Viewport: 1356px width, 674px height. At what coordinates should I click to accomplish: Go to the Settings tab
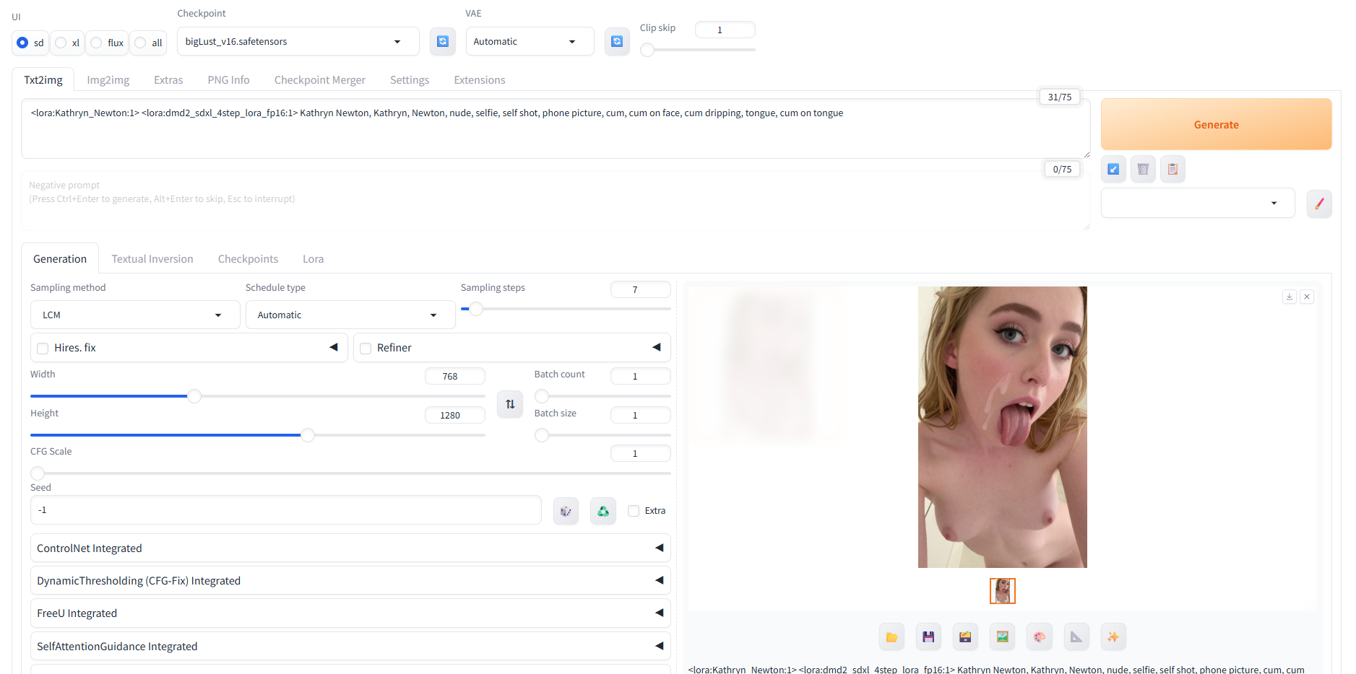coord(410,80)
